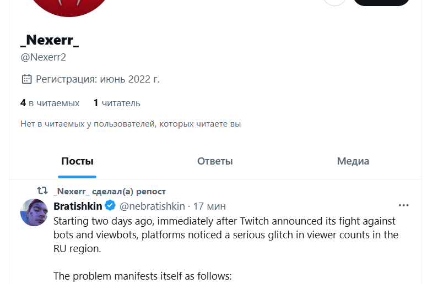Screen dimensions: 427x284
Task: Open the post text about Twitch viewbots
Action: click(x=225, y=234)
